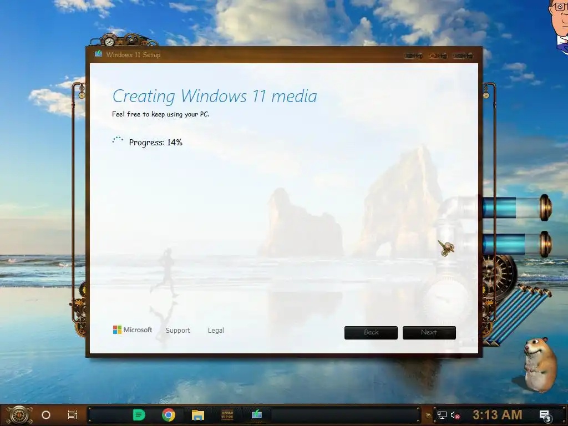Click the small gear tray icon
Image resolution: width=568 pixels, height=426 pixels.
coord(429,415)
